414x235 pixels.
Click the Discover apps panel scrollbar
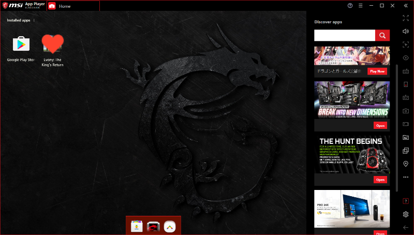click(x=397, y=128)
